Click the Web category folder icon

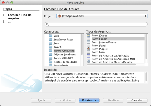tap(51, 36)
